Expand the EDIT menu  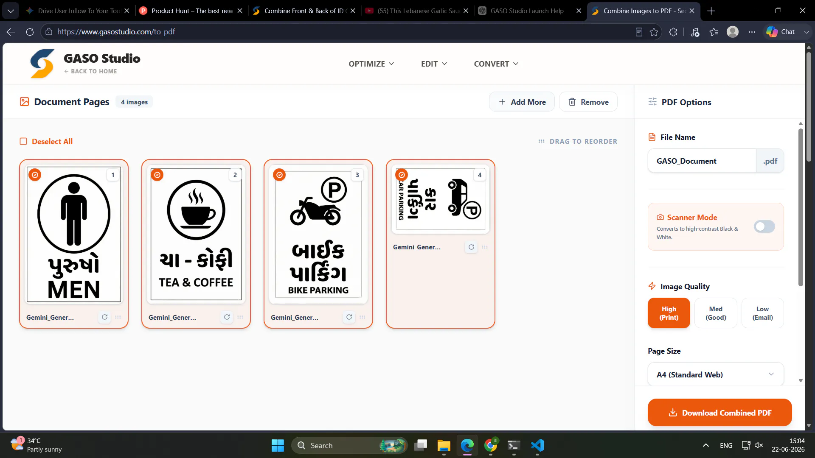tap(434, 64)
